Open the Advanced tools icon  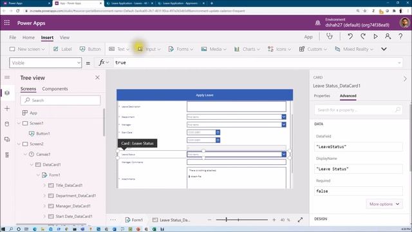(7, 155)
